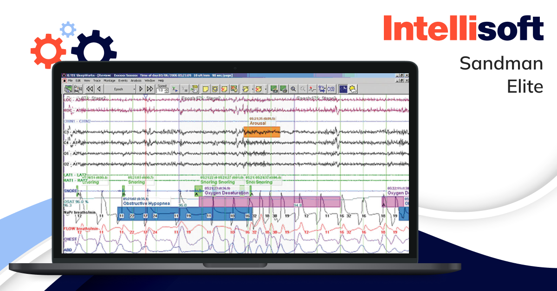Open the View menu

tap(87, 81)
